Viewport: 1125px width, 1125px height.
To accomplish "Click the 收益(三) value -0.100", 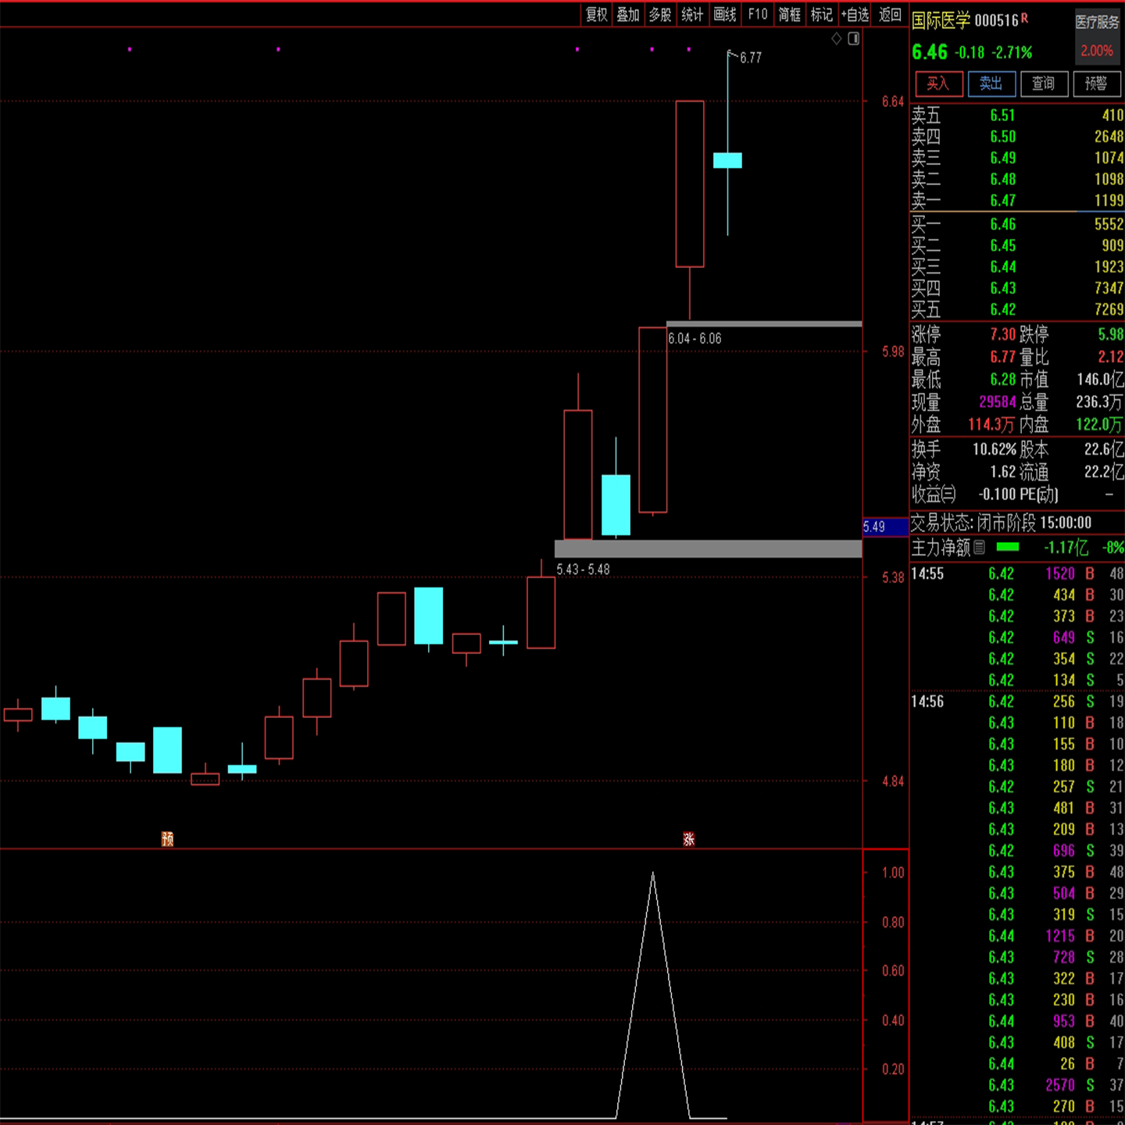I will tap(998, 495).
